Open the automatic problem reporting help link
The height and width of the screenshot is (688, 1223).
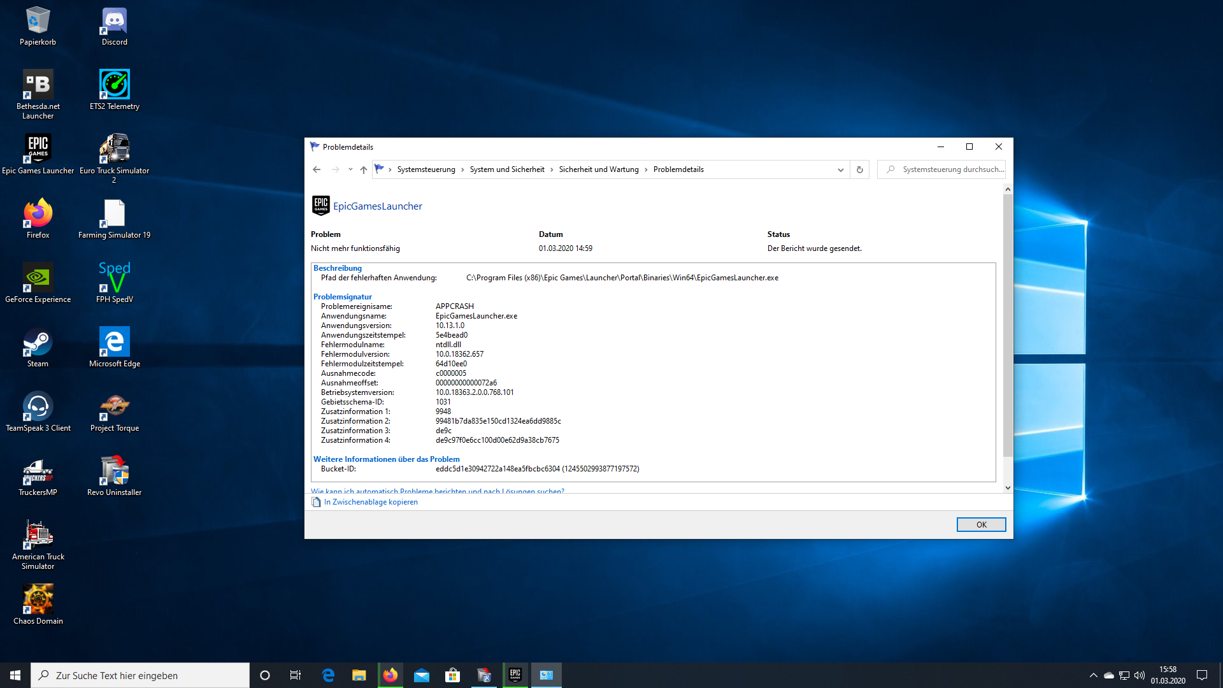tap(438, 491)
